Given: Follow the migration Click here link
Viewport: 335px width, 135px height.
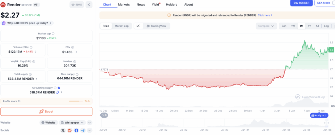Looking at the screenshot, I should pos(265,15).
